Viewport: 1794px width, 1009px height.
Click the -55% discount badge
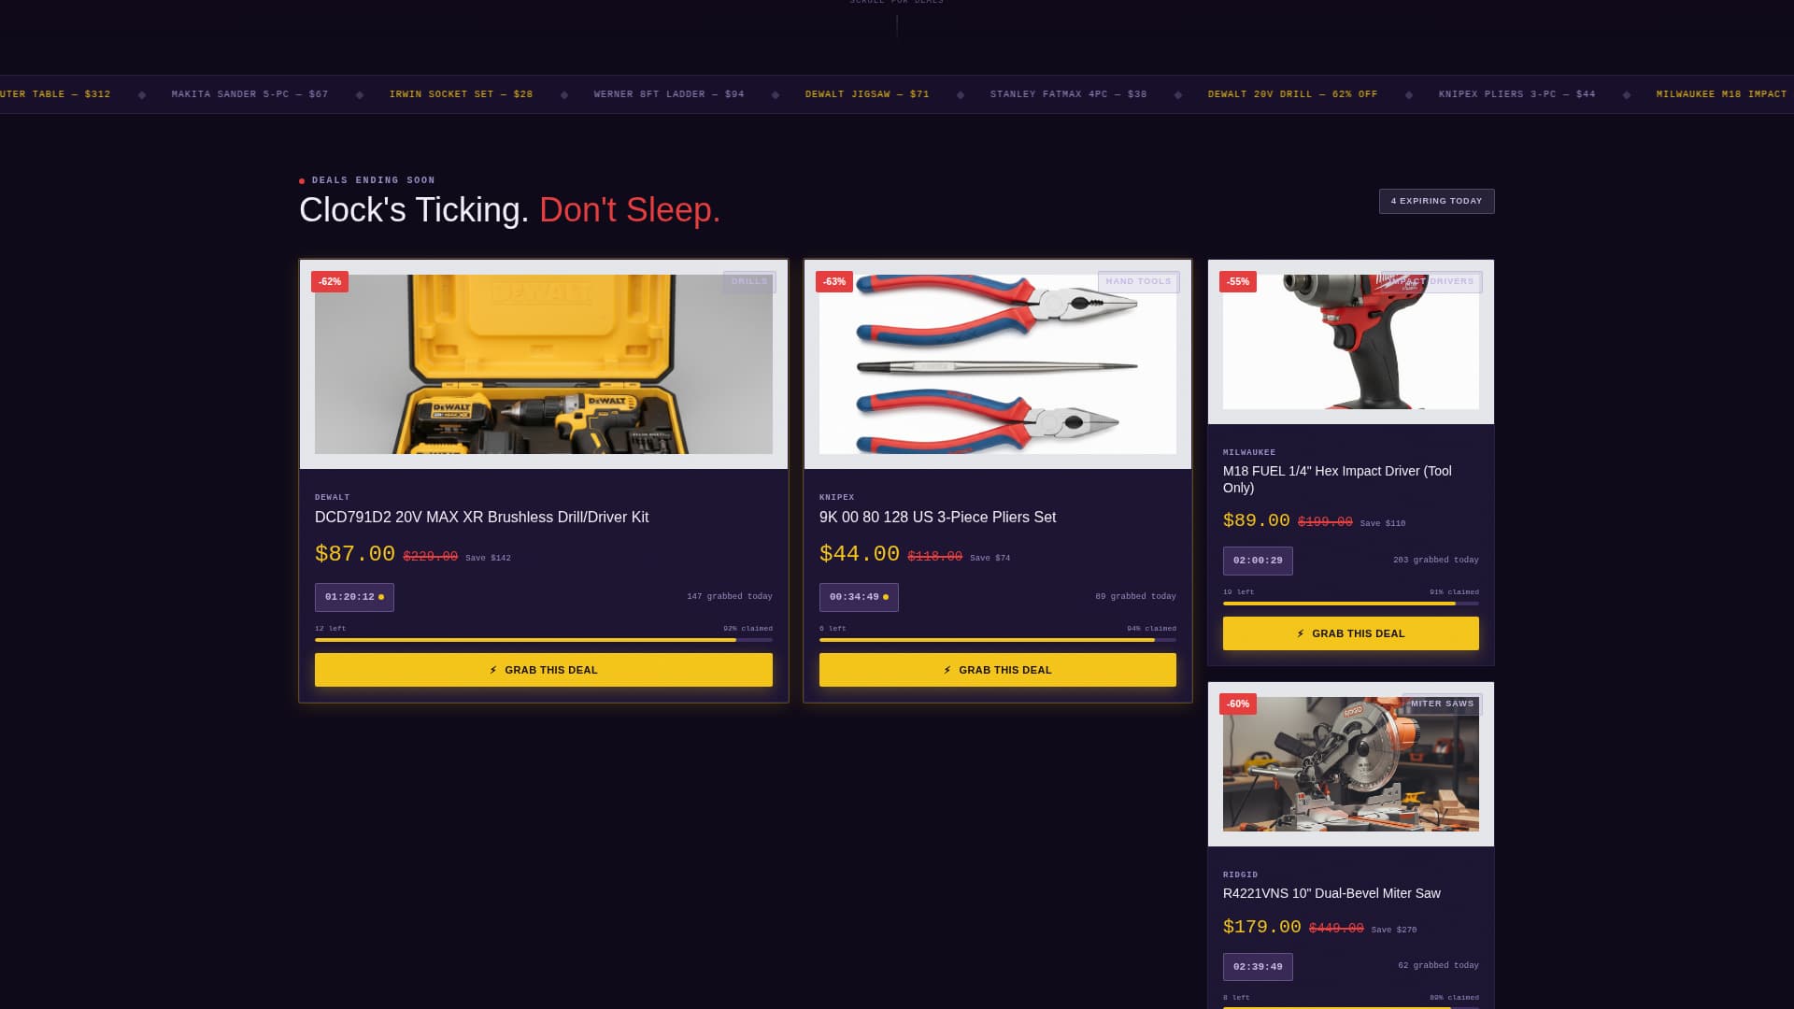(x=1238, y=281)
